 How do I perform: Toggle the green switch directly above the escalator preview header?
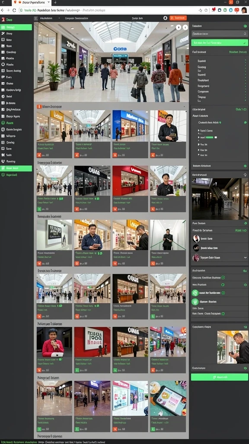tap(245, 166)
